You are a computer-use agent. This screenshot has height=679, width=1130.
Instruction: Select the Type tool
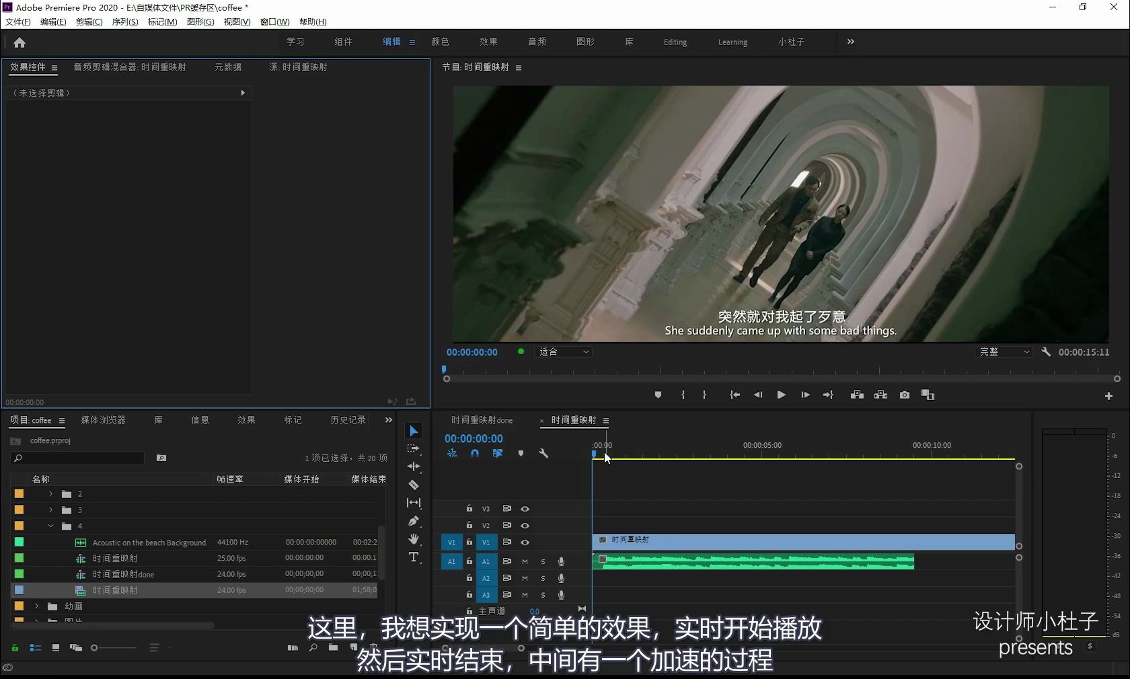tap(414, 557)
